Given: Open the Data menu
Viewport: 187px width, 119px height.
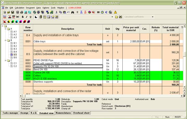Looking at the screenshot, I should coord(39,8).
